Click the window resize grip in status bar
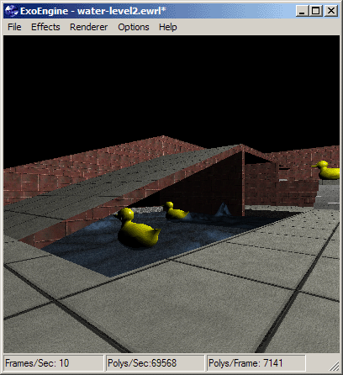343x375 pixels. [x=334, y=366]
